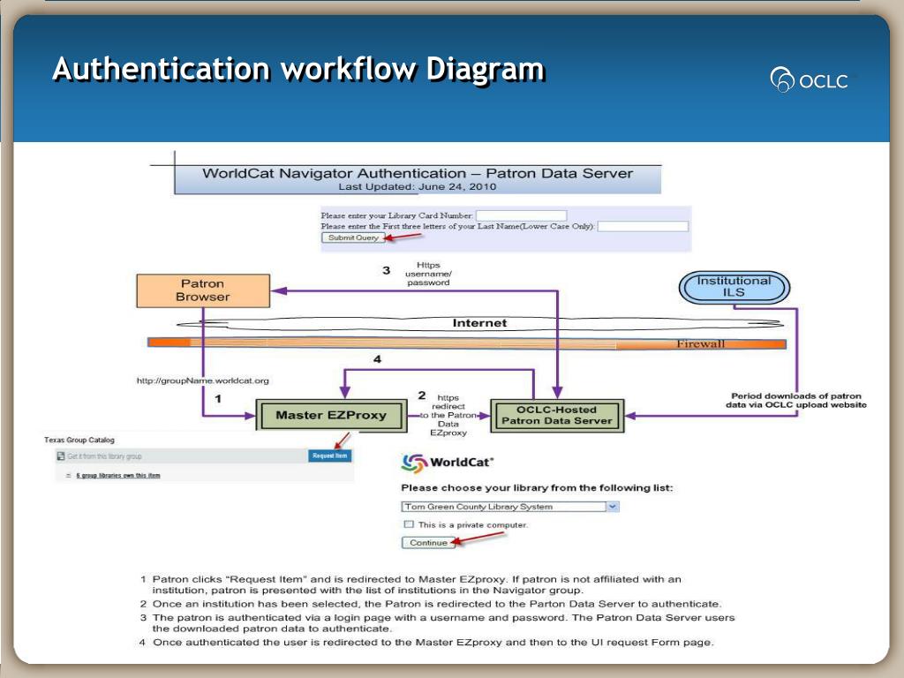This screenshot has height=678, width=904.
Task: Click 'https redirect to the Patron Data EZproxy' label
Action: [448, 415]
